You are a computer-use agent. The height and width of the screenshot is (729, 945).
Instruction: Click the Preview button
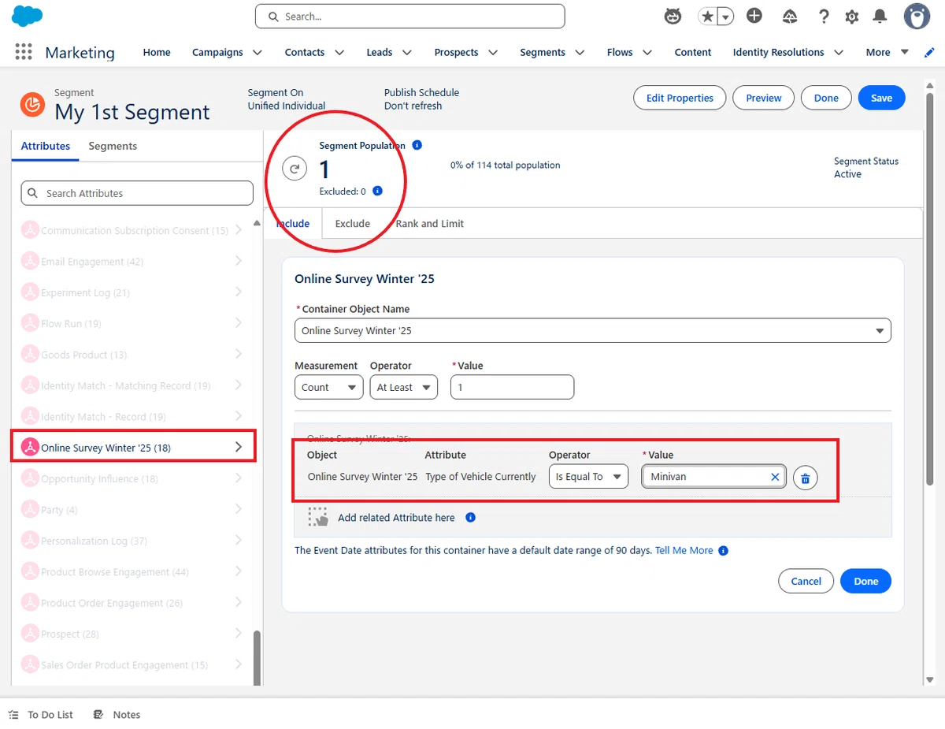(x=764, y=98)
